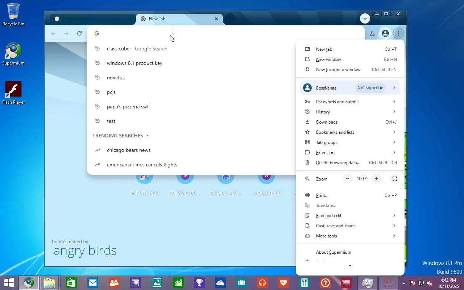This screenshot has width=464, height=290.
Task: Open the Windows Start button
Action: tap(9, 283)
